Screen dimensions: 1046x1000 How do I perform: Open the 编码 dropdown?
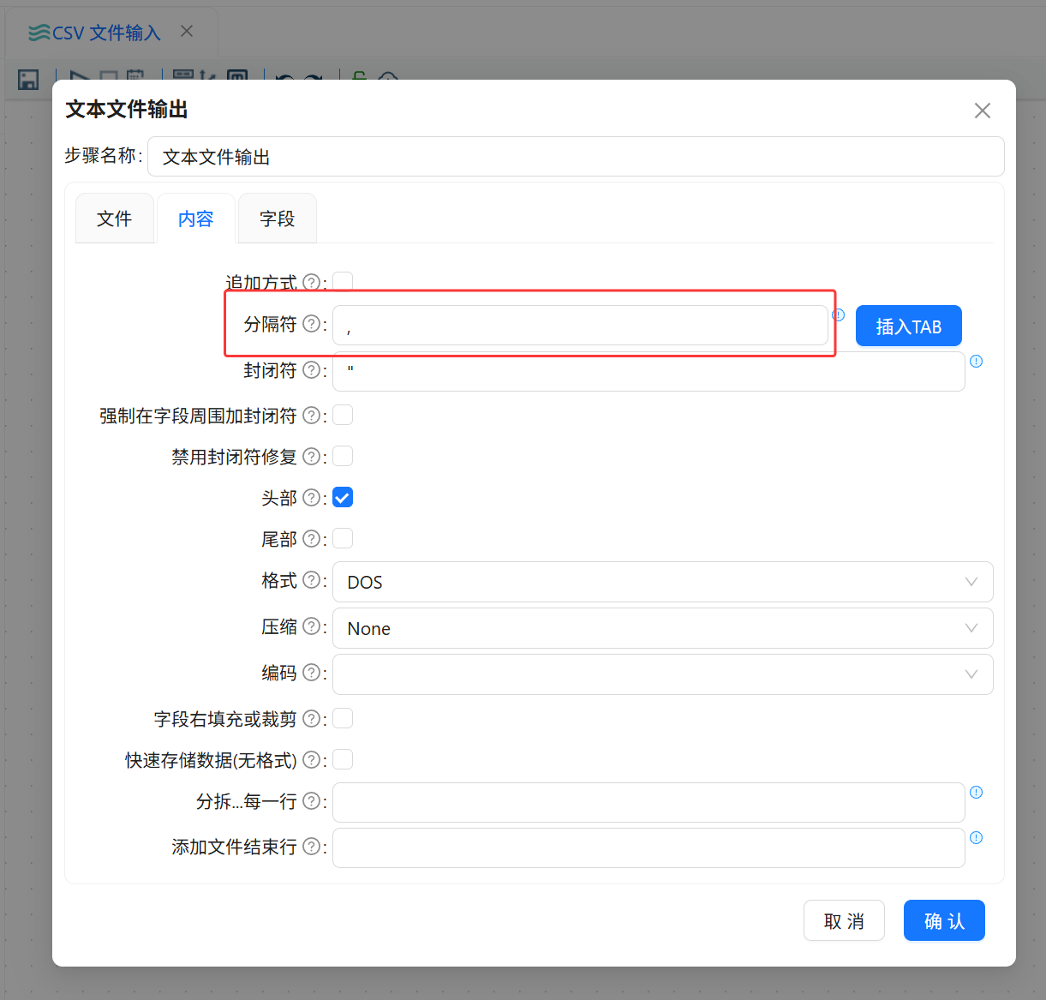662,674
